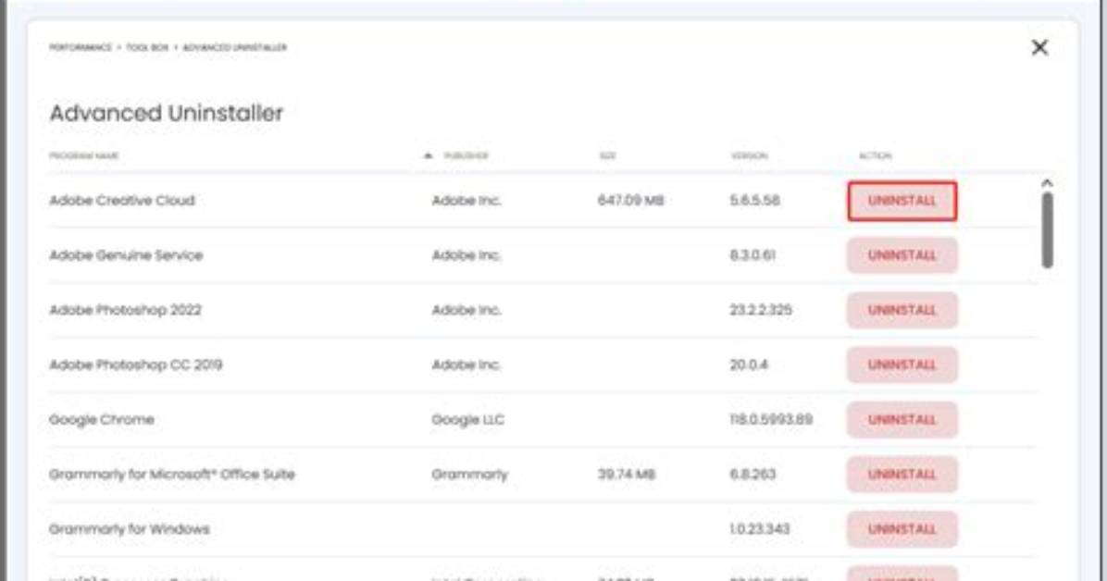Click the Advanced Uninstaller breadcrumb item
1107x581 pixels.
[234, 47]
